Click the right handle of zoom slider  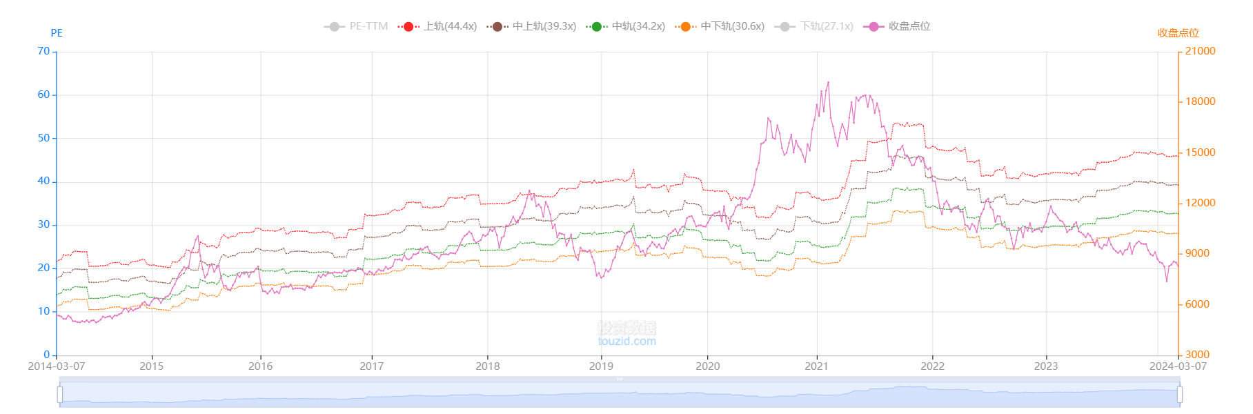pyautogui.click(x=1179, y=395)
